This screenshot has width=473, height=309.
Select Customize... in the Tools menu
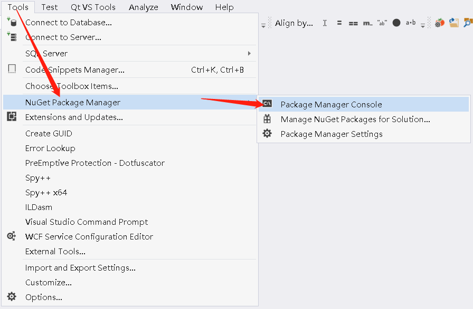pyautogui.click(x=130, y=282)
